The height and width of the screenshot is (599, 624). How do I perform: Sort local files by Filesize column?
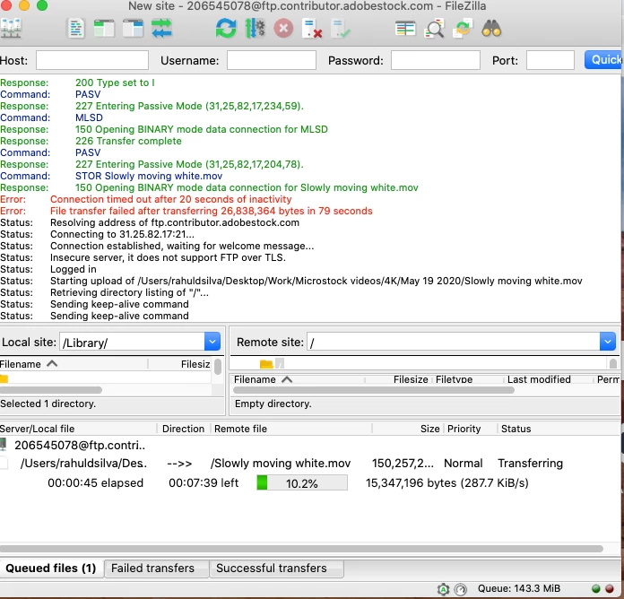pyautogui.click(x=180, y=364)
